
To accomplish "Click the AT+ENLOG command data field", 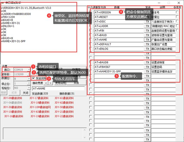I will pos(119,49).
